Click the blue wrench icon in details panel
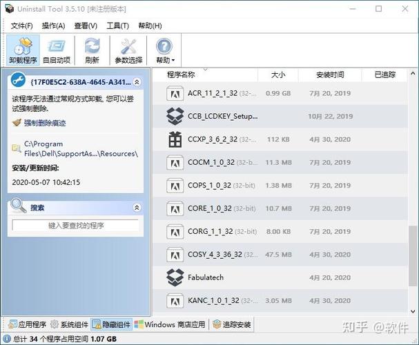Image resolution: width=419 pixels, height=345 pixels. point(18,80)
